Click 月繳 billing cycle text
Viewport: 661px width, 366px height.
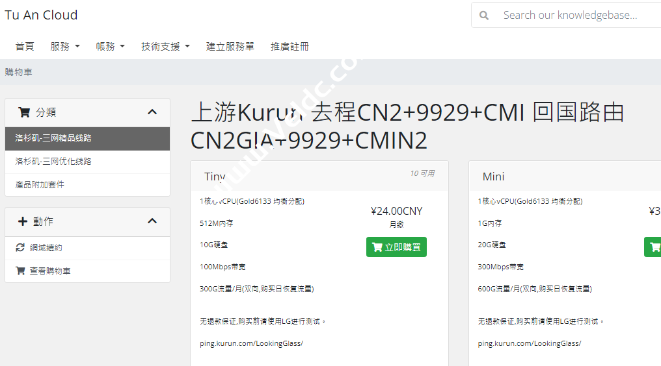pos(396,225)
